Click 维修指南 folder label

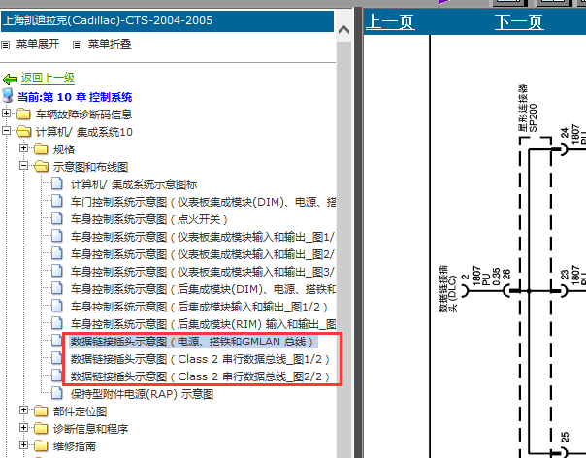coord(75,446)
